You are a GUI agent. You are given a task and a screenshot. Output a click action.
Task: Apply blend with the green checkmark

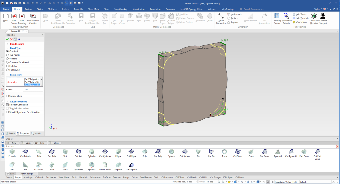[x=7, y=39]
